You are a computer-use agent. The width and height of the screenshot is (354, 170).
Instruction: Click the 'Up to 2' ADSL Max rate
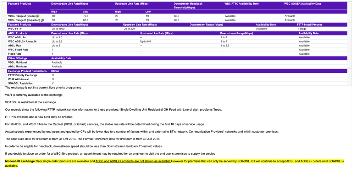click(56, 45)
